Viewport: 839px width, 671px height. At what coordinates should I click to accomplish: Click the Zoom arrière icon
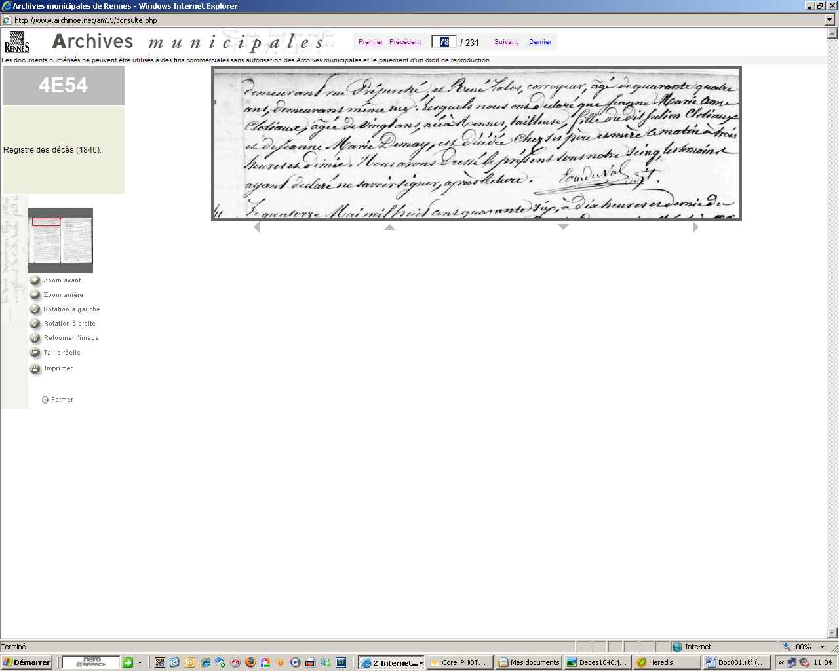pyautogui.click(x=35, y=295)
